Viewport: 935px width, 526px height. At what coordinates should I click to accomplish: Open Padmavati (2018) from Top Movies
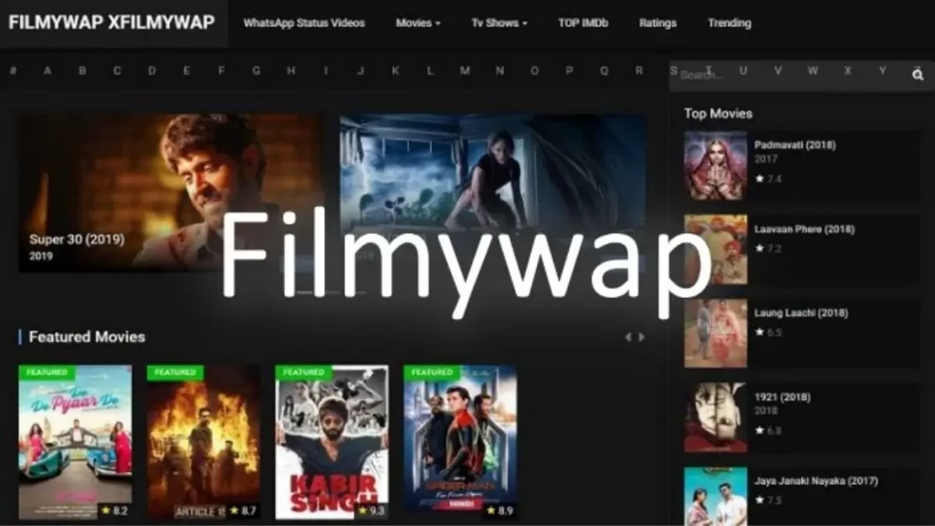pos(794,145)
